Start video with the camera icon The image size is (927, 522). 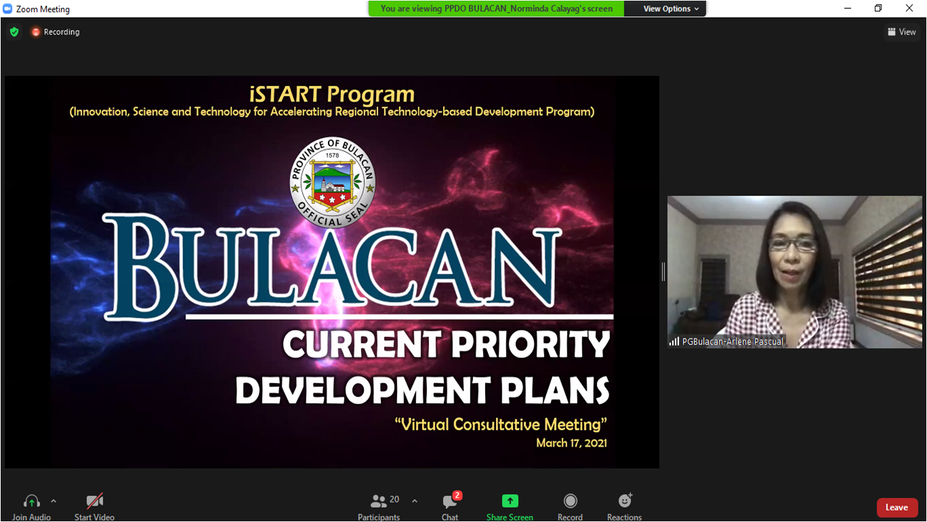point(94,502)
